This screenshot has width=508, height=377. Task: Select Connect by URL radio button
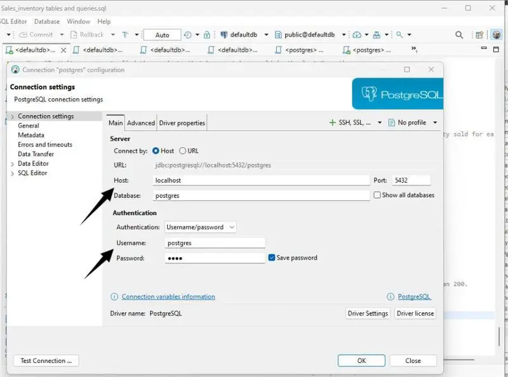[183, 151]
